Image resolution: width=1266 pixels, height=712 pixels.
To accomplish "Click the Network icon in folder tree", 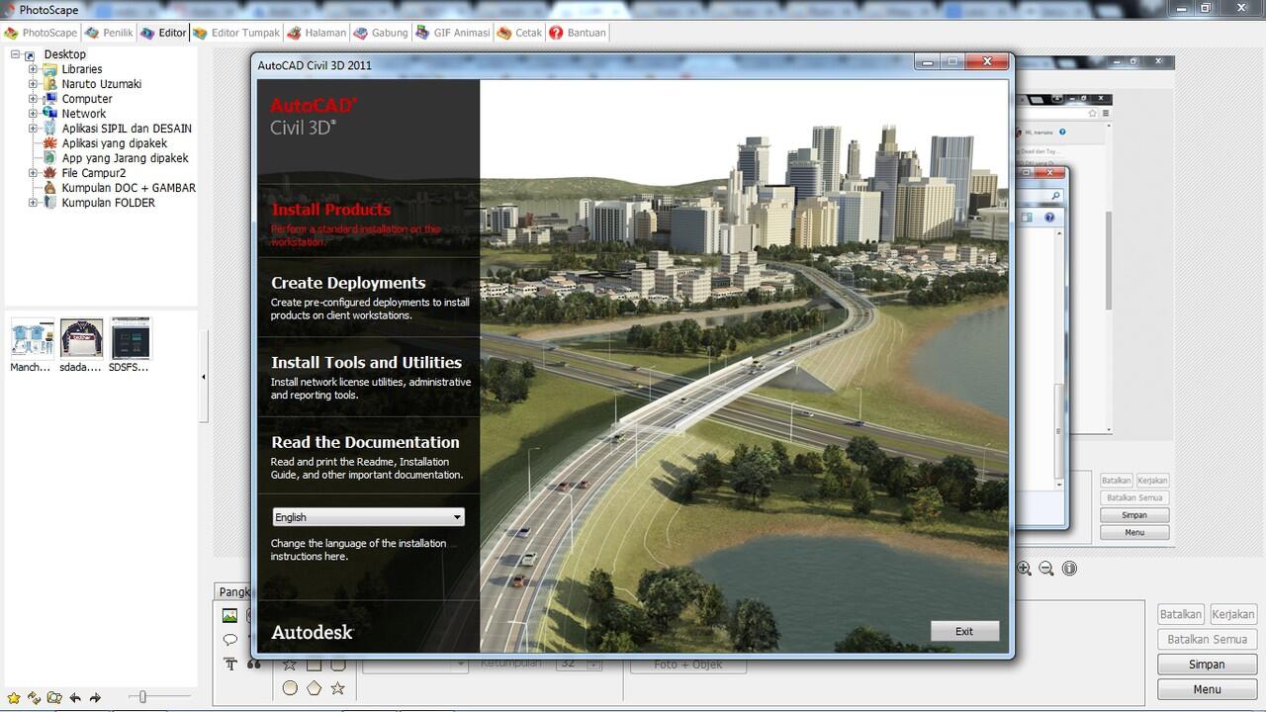I will coord(50,114).
